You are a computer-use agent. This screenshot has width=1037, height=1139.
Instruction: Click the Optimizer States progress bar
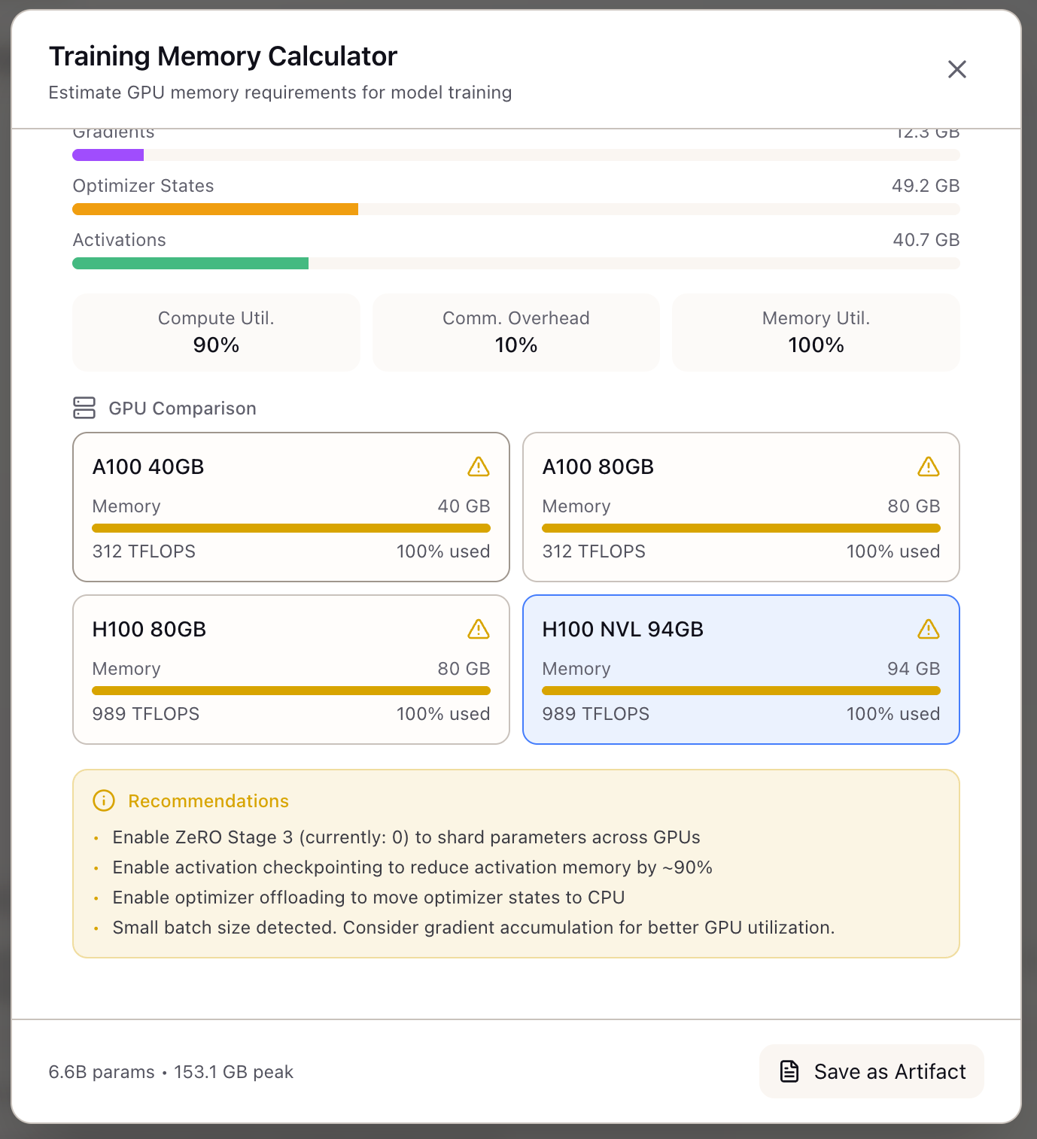(515, 208)
